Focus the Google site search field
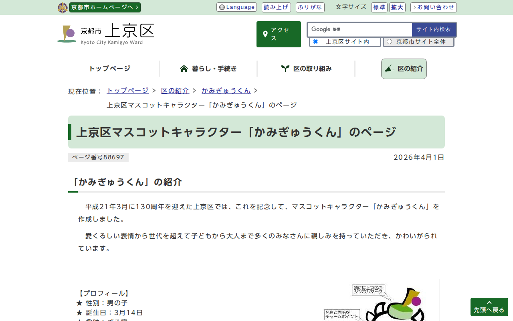 [360, 29]
